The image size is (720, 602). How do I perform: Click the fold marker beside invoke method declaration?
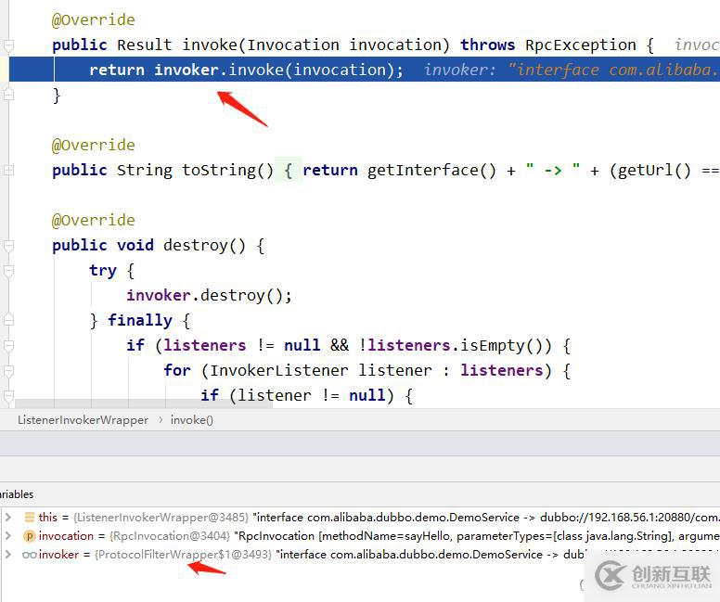click(8, 45)
